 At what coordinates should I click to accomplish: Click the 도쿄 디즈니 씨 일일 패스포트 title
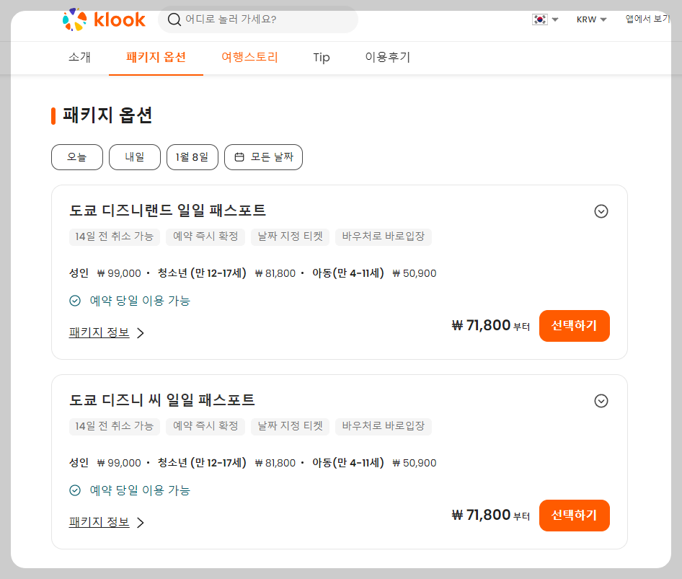161,400
